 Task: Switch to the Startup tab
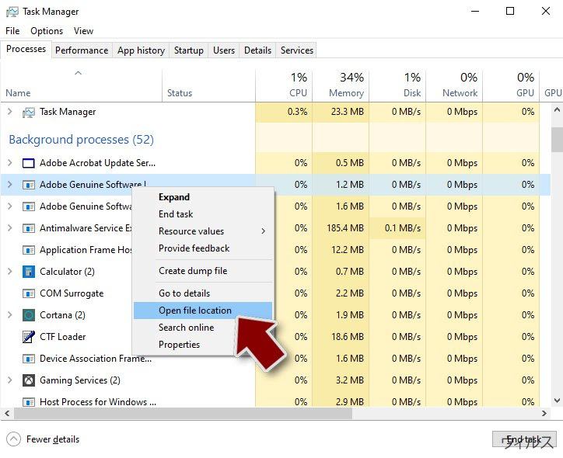tap(188, 50)
